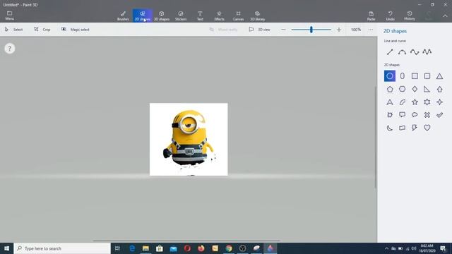This screenshot has height=254, width=452.
Task: Open the help question mark button
Action: [9, 49]
